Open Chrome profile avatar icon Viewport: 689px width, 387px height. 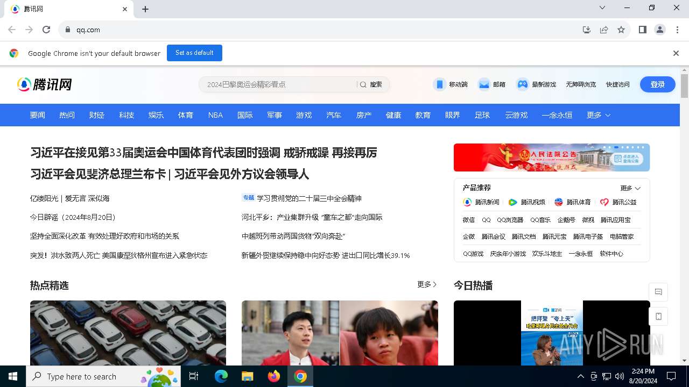pos(660,30)
